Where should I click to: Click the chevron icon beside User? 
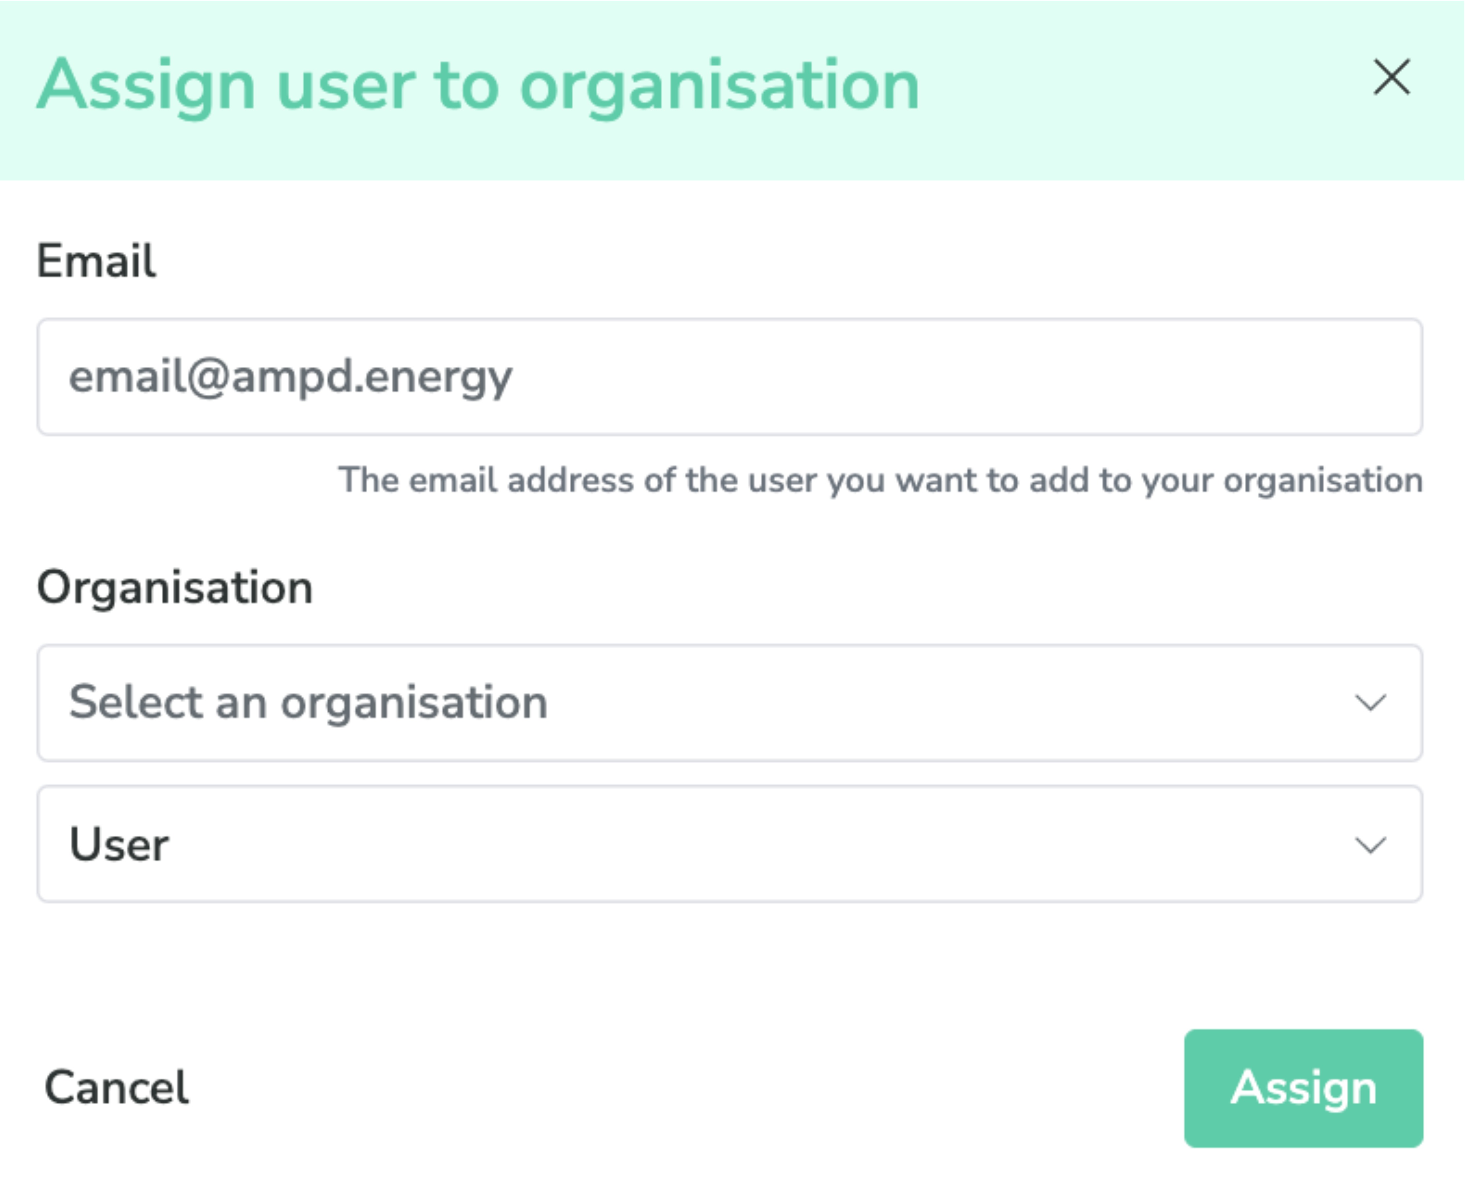point(1371,845)
